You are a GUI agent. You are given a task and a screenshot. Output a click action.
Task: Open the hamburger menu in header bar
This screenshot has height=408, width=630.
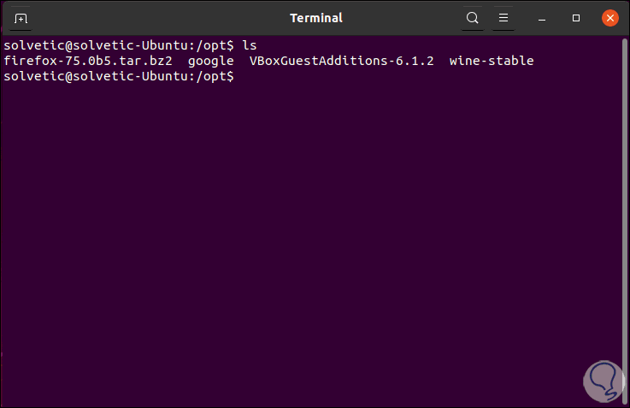click(503, 18)
